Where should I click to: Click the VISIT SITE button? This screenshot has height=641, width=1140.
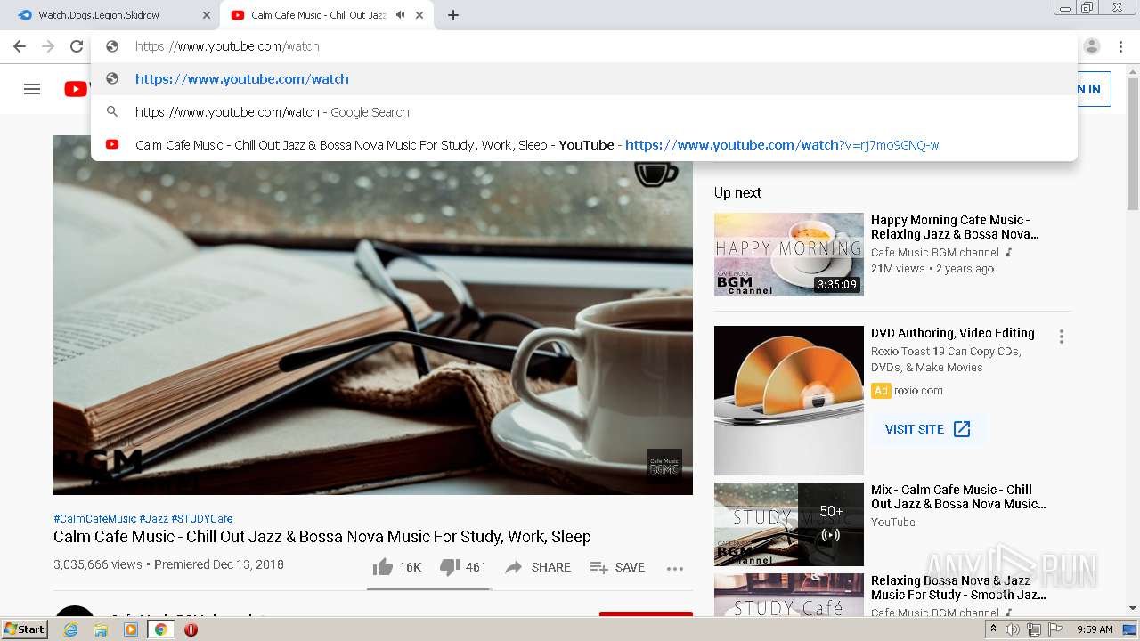pos(927,429)
